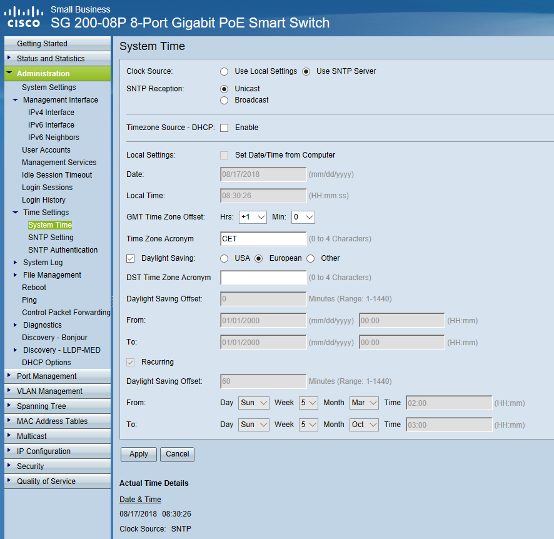Go to Login History page
Screen dimensions: 554x539
click(x=44, y=200)
